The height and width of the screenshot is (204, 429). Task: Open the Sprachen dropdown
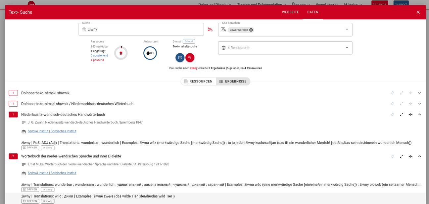click(347, 29)
